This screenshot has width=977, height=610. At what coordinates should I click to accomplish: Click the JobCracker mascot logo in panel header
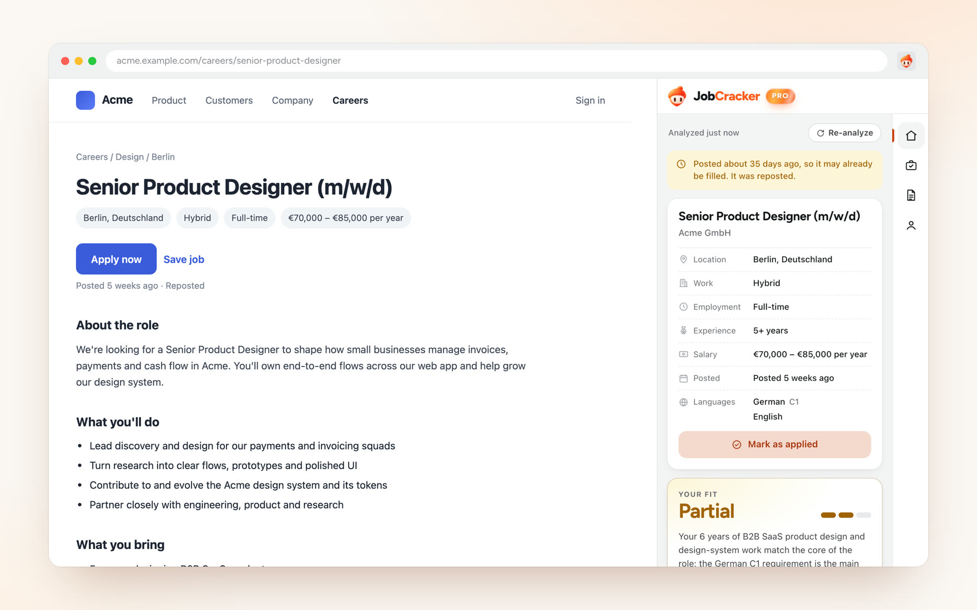click(x=677, y=96)
